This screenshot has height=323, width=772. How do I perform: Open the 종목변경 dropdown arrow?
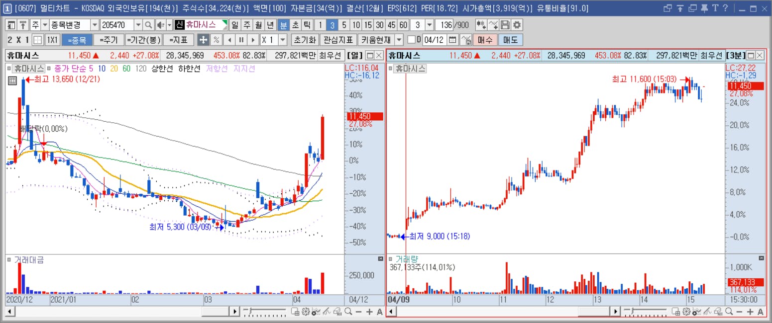point(95,25)
